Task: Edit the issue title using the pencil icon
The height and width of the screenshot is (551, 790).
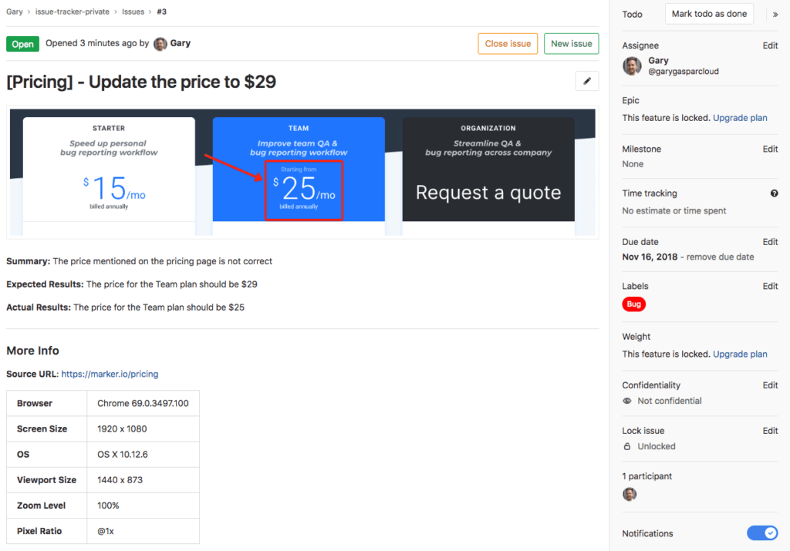Action: (x=587, y=80)
